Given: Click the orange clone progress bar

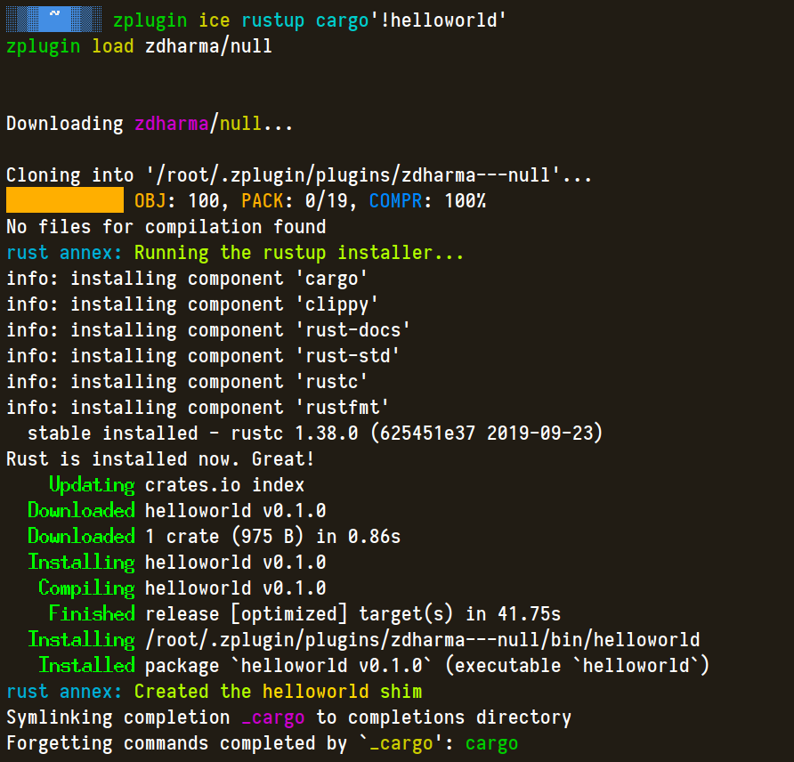Looking at the screenshot, I should click(65, 200).
